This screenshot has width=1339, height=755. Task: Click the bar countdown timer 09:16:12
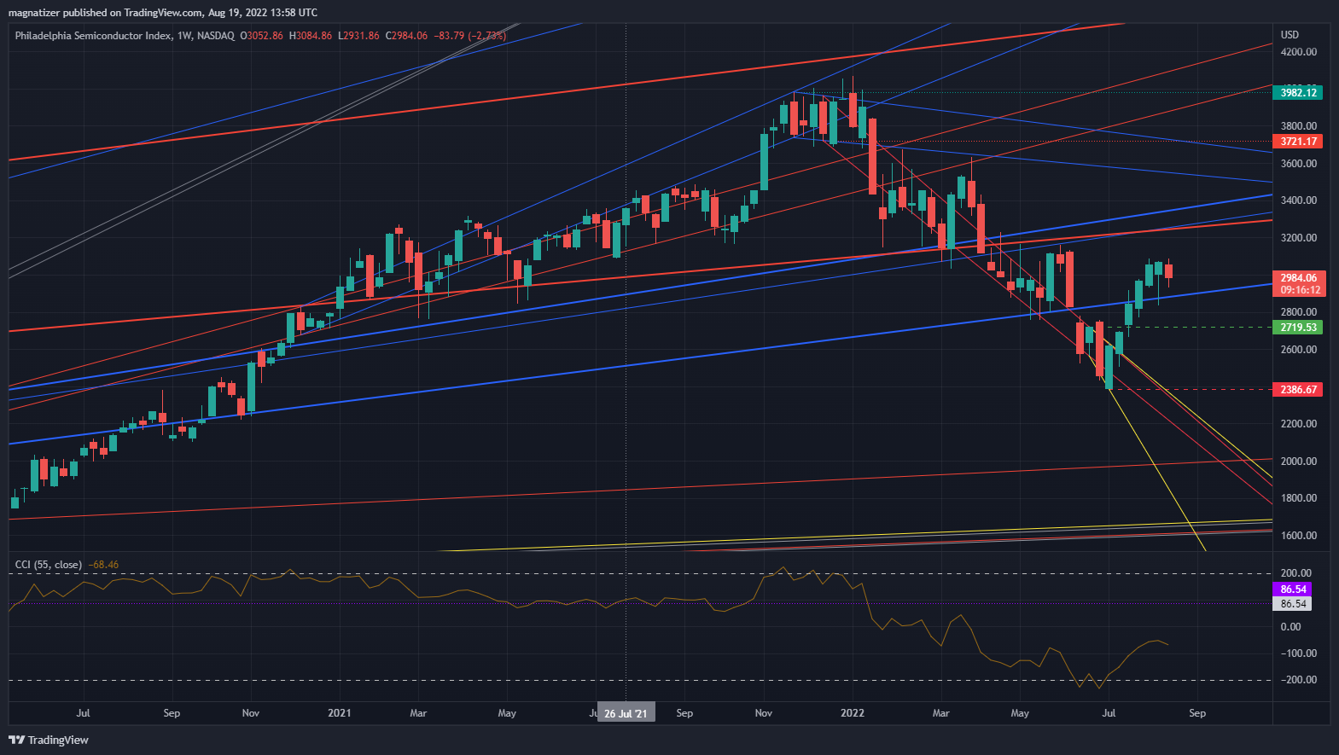click(x=1298, y=290)
